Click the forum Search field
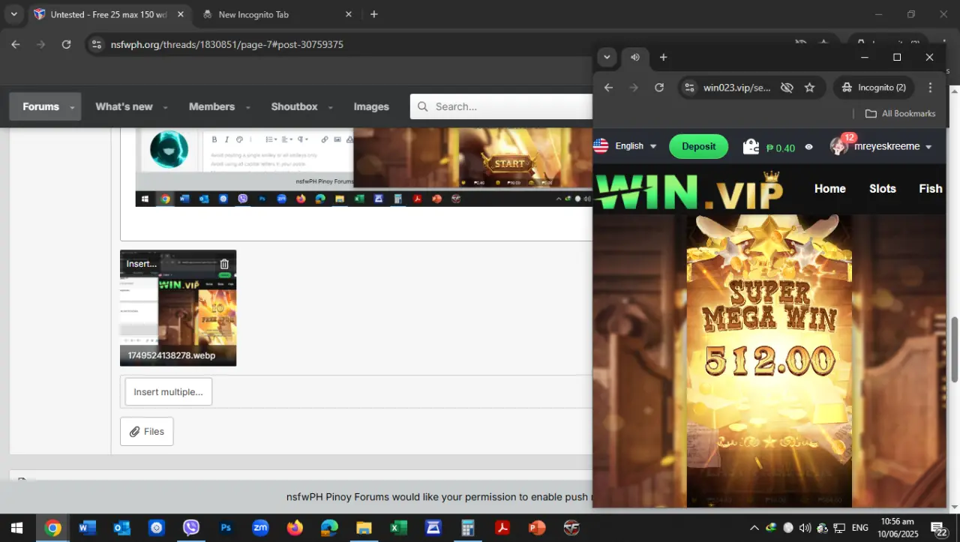 point(501,106)
